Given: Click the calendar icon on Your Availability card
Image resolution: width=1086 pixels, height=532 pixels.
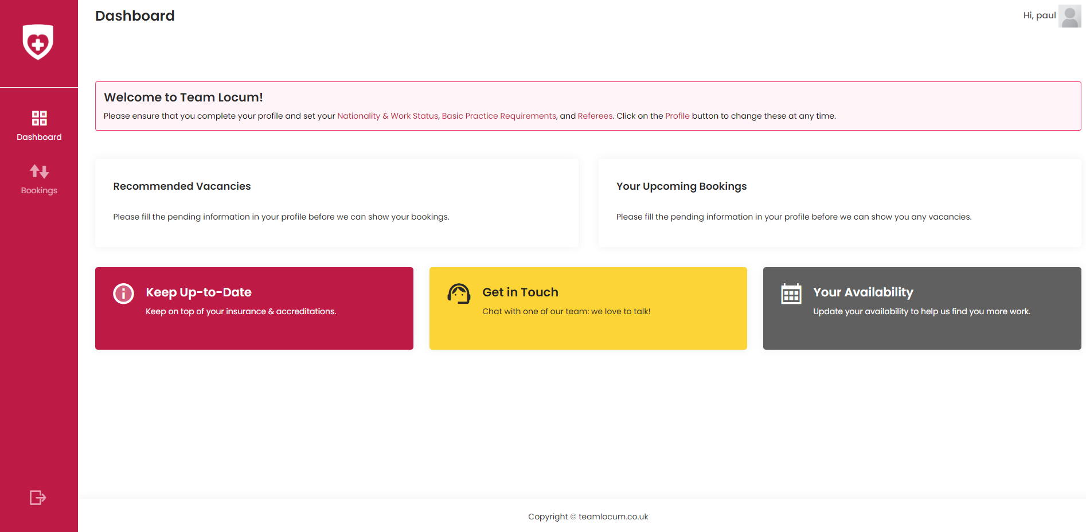Looking at the screenshot, I should (791, 294).
